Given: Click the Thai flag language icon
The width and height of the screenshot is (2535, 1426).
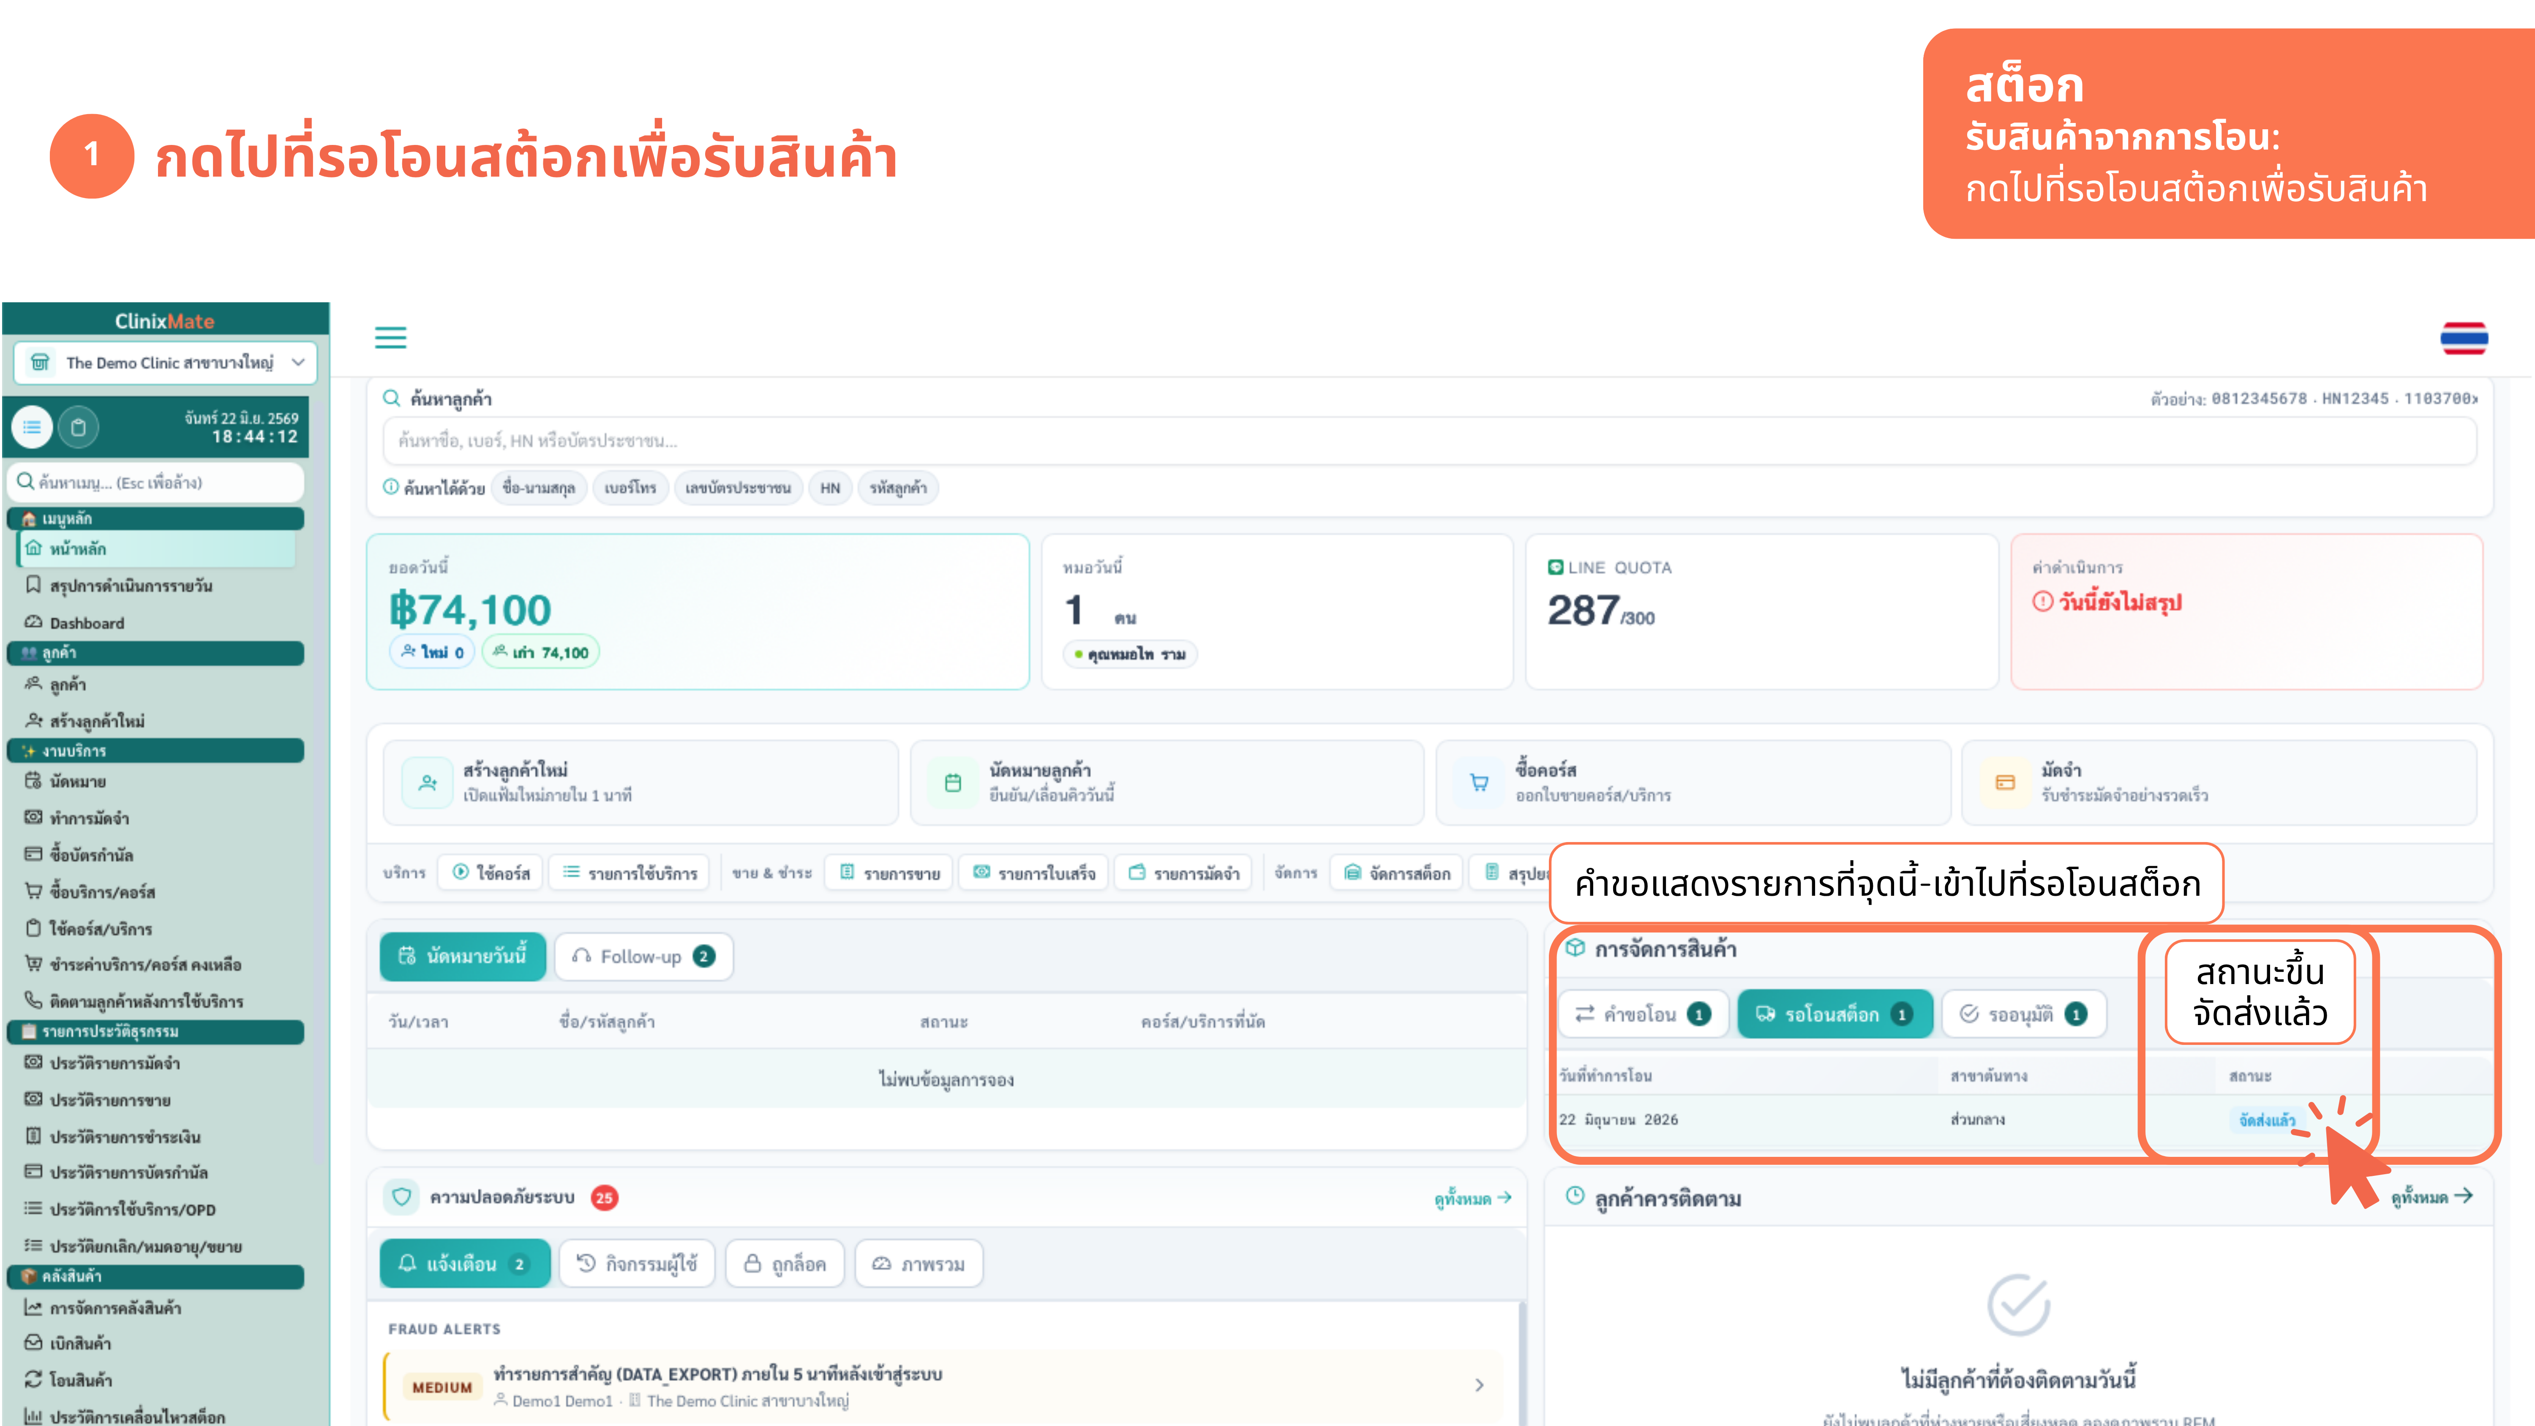Looking at the screenshot, I should tap(2463, 338).
